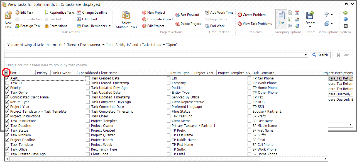Click End Work in Time Tracking

(215, 26)
